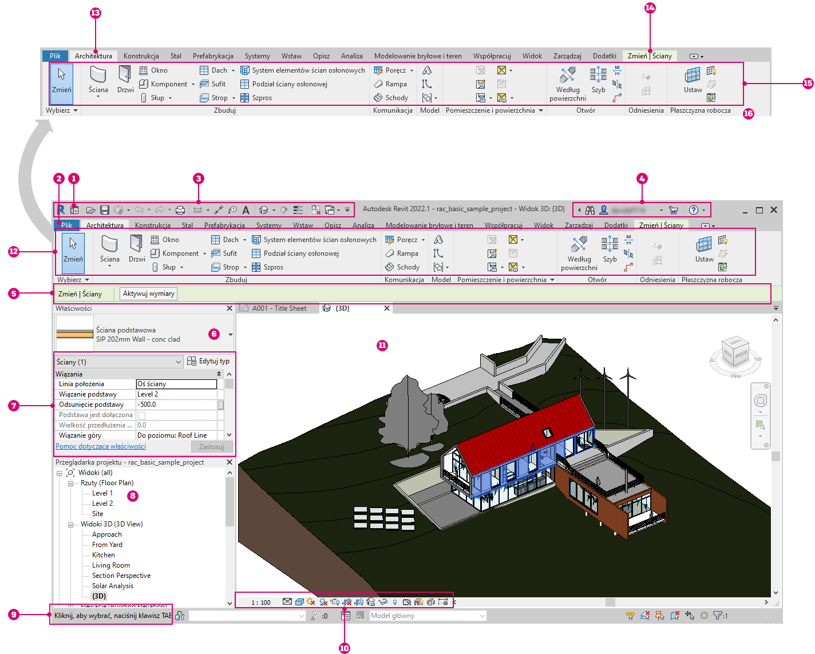Switch to the 'A001 - Title Sheet' view tab
The width and height of the screenshot is (815, 654).
pyautogui.click(x=279, y=308)
